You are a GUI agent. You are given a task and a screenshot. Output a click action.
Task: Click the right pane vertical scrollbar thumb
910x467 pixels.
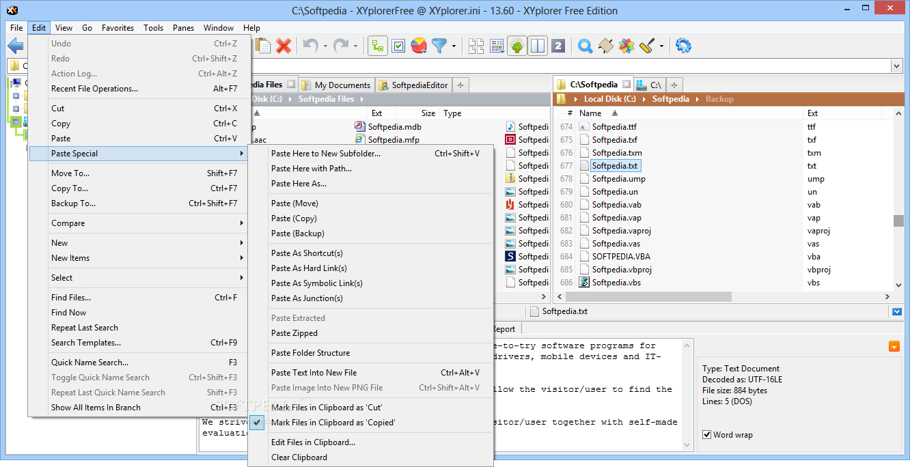pyautogui.click(x=898, y=220)
